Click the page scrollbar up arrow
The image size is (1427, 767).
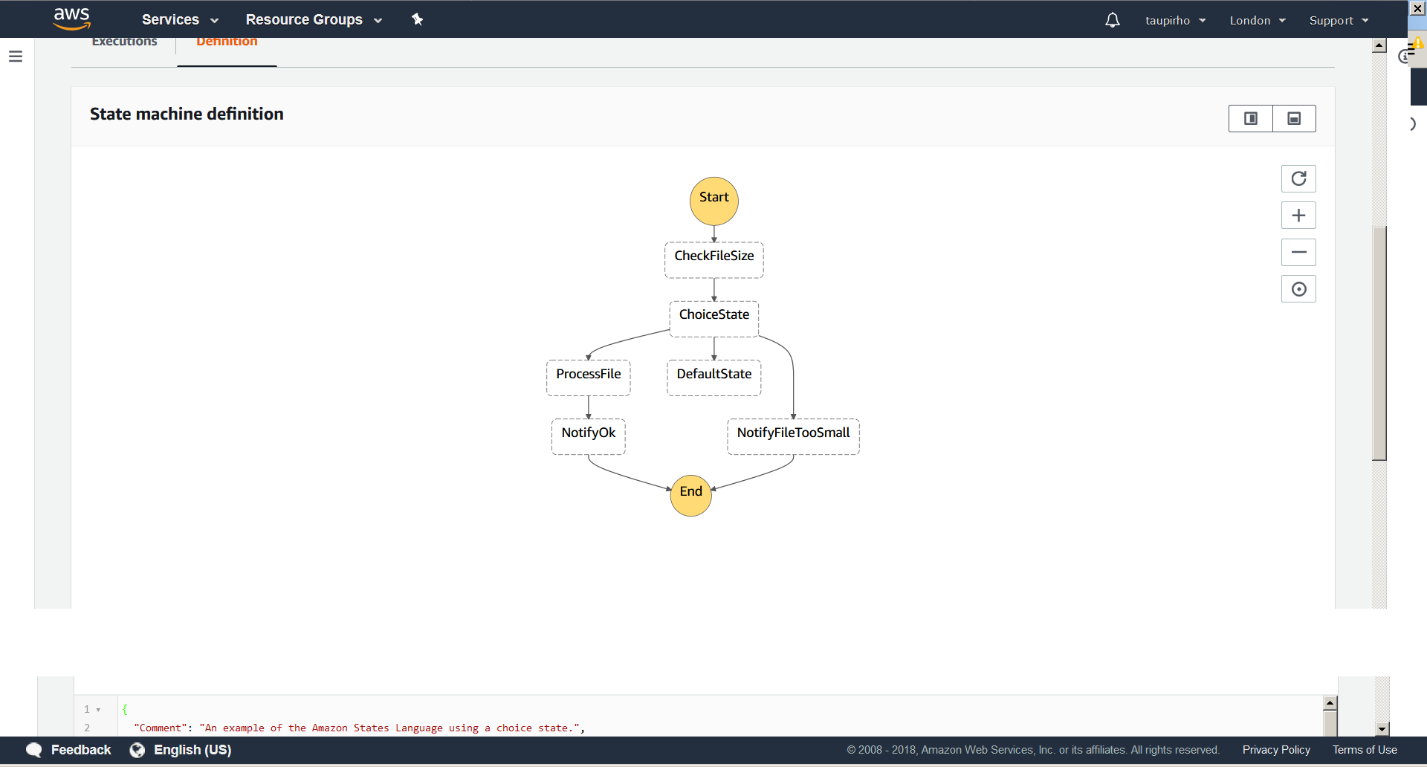[x=1379, y=45]
